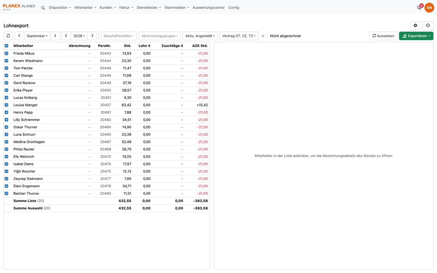Open the Kunden menu
This screenshot has width=437, height=273.
tap(108, 8)
